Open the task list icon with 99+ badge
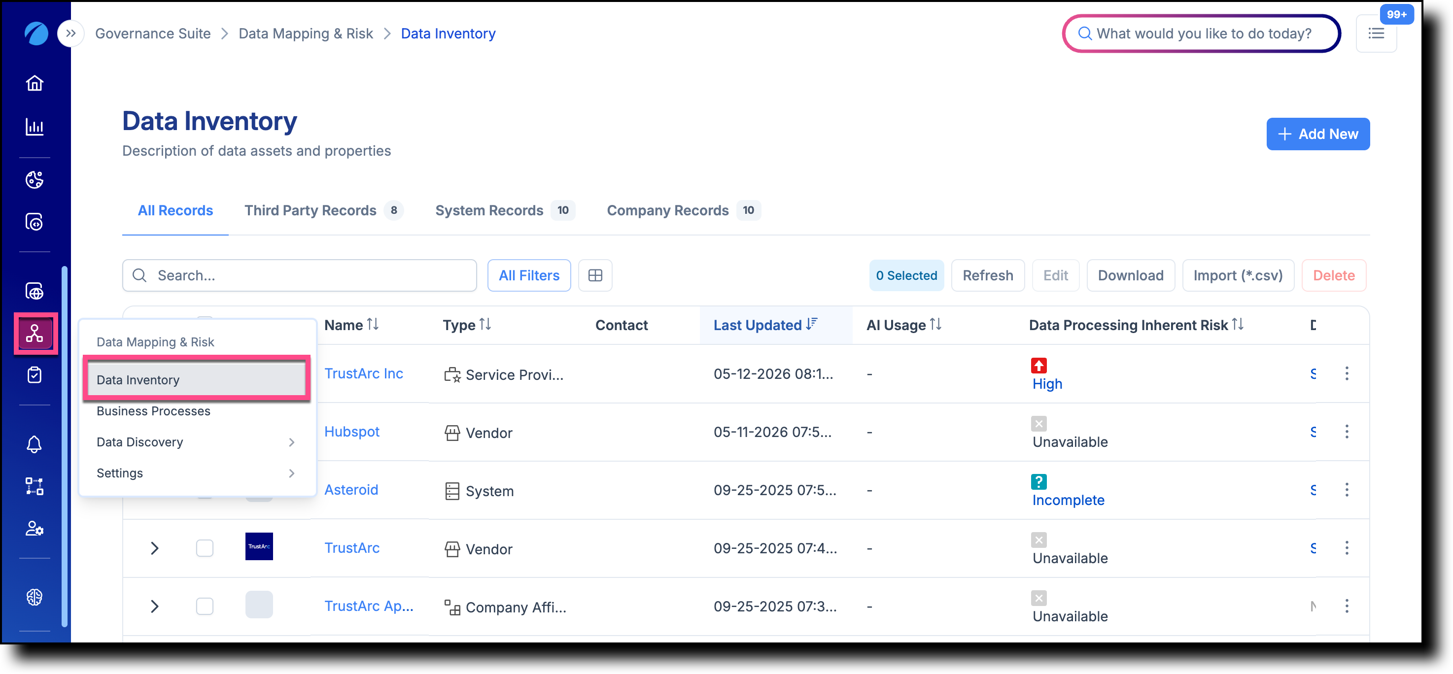Screen dimensions: 1453x674 (1376, 34)
